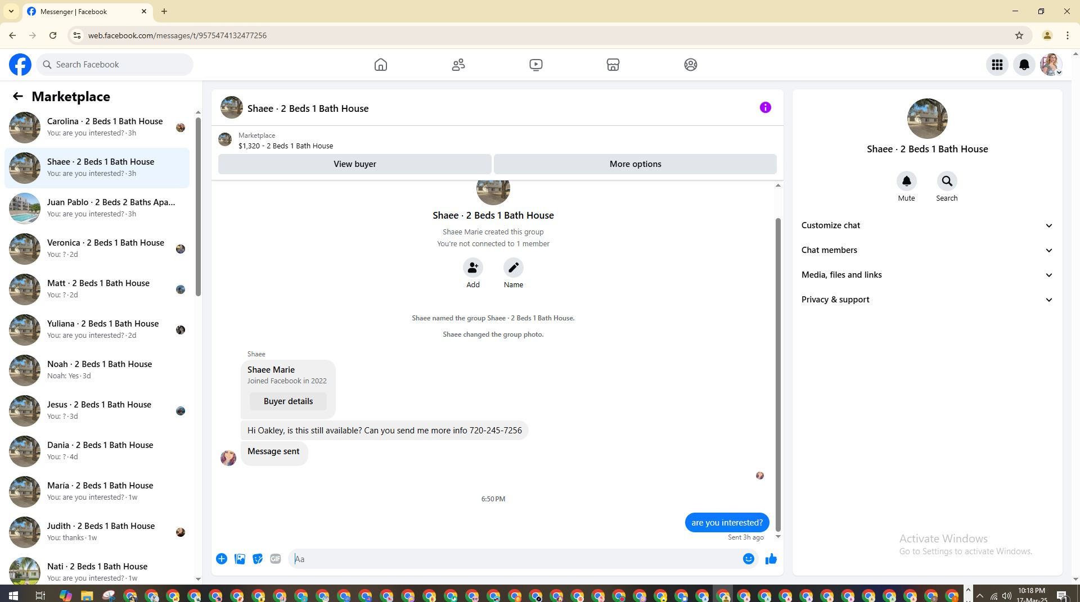Open the Carolina 2 Beds 1 Bath House chat
The height and width of the screenshot is (602, 1080).
pos(97,128)
